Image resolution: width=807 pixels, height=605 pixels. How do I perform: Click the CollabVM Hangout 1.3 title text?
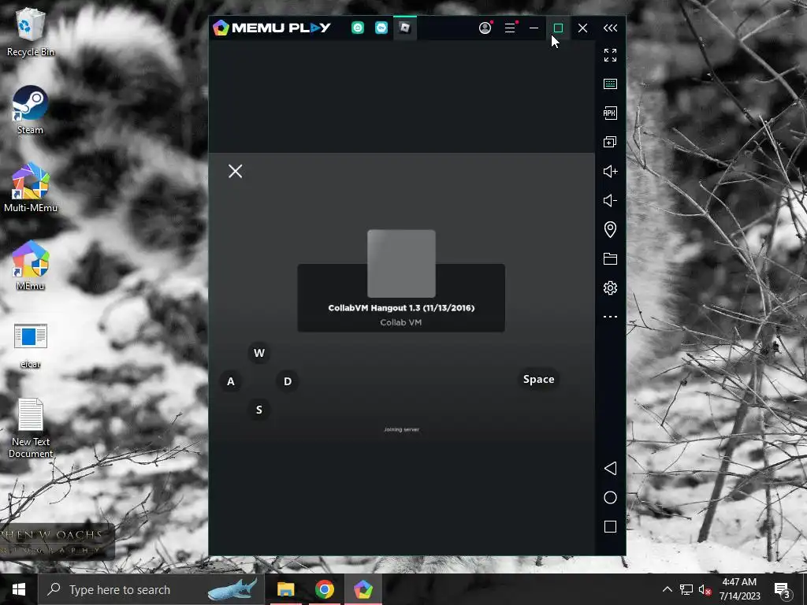click(401, 308)
